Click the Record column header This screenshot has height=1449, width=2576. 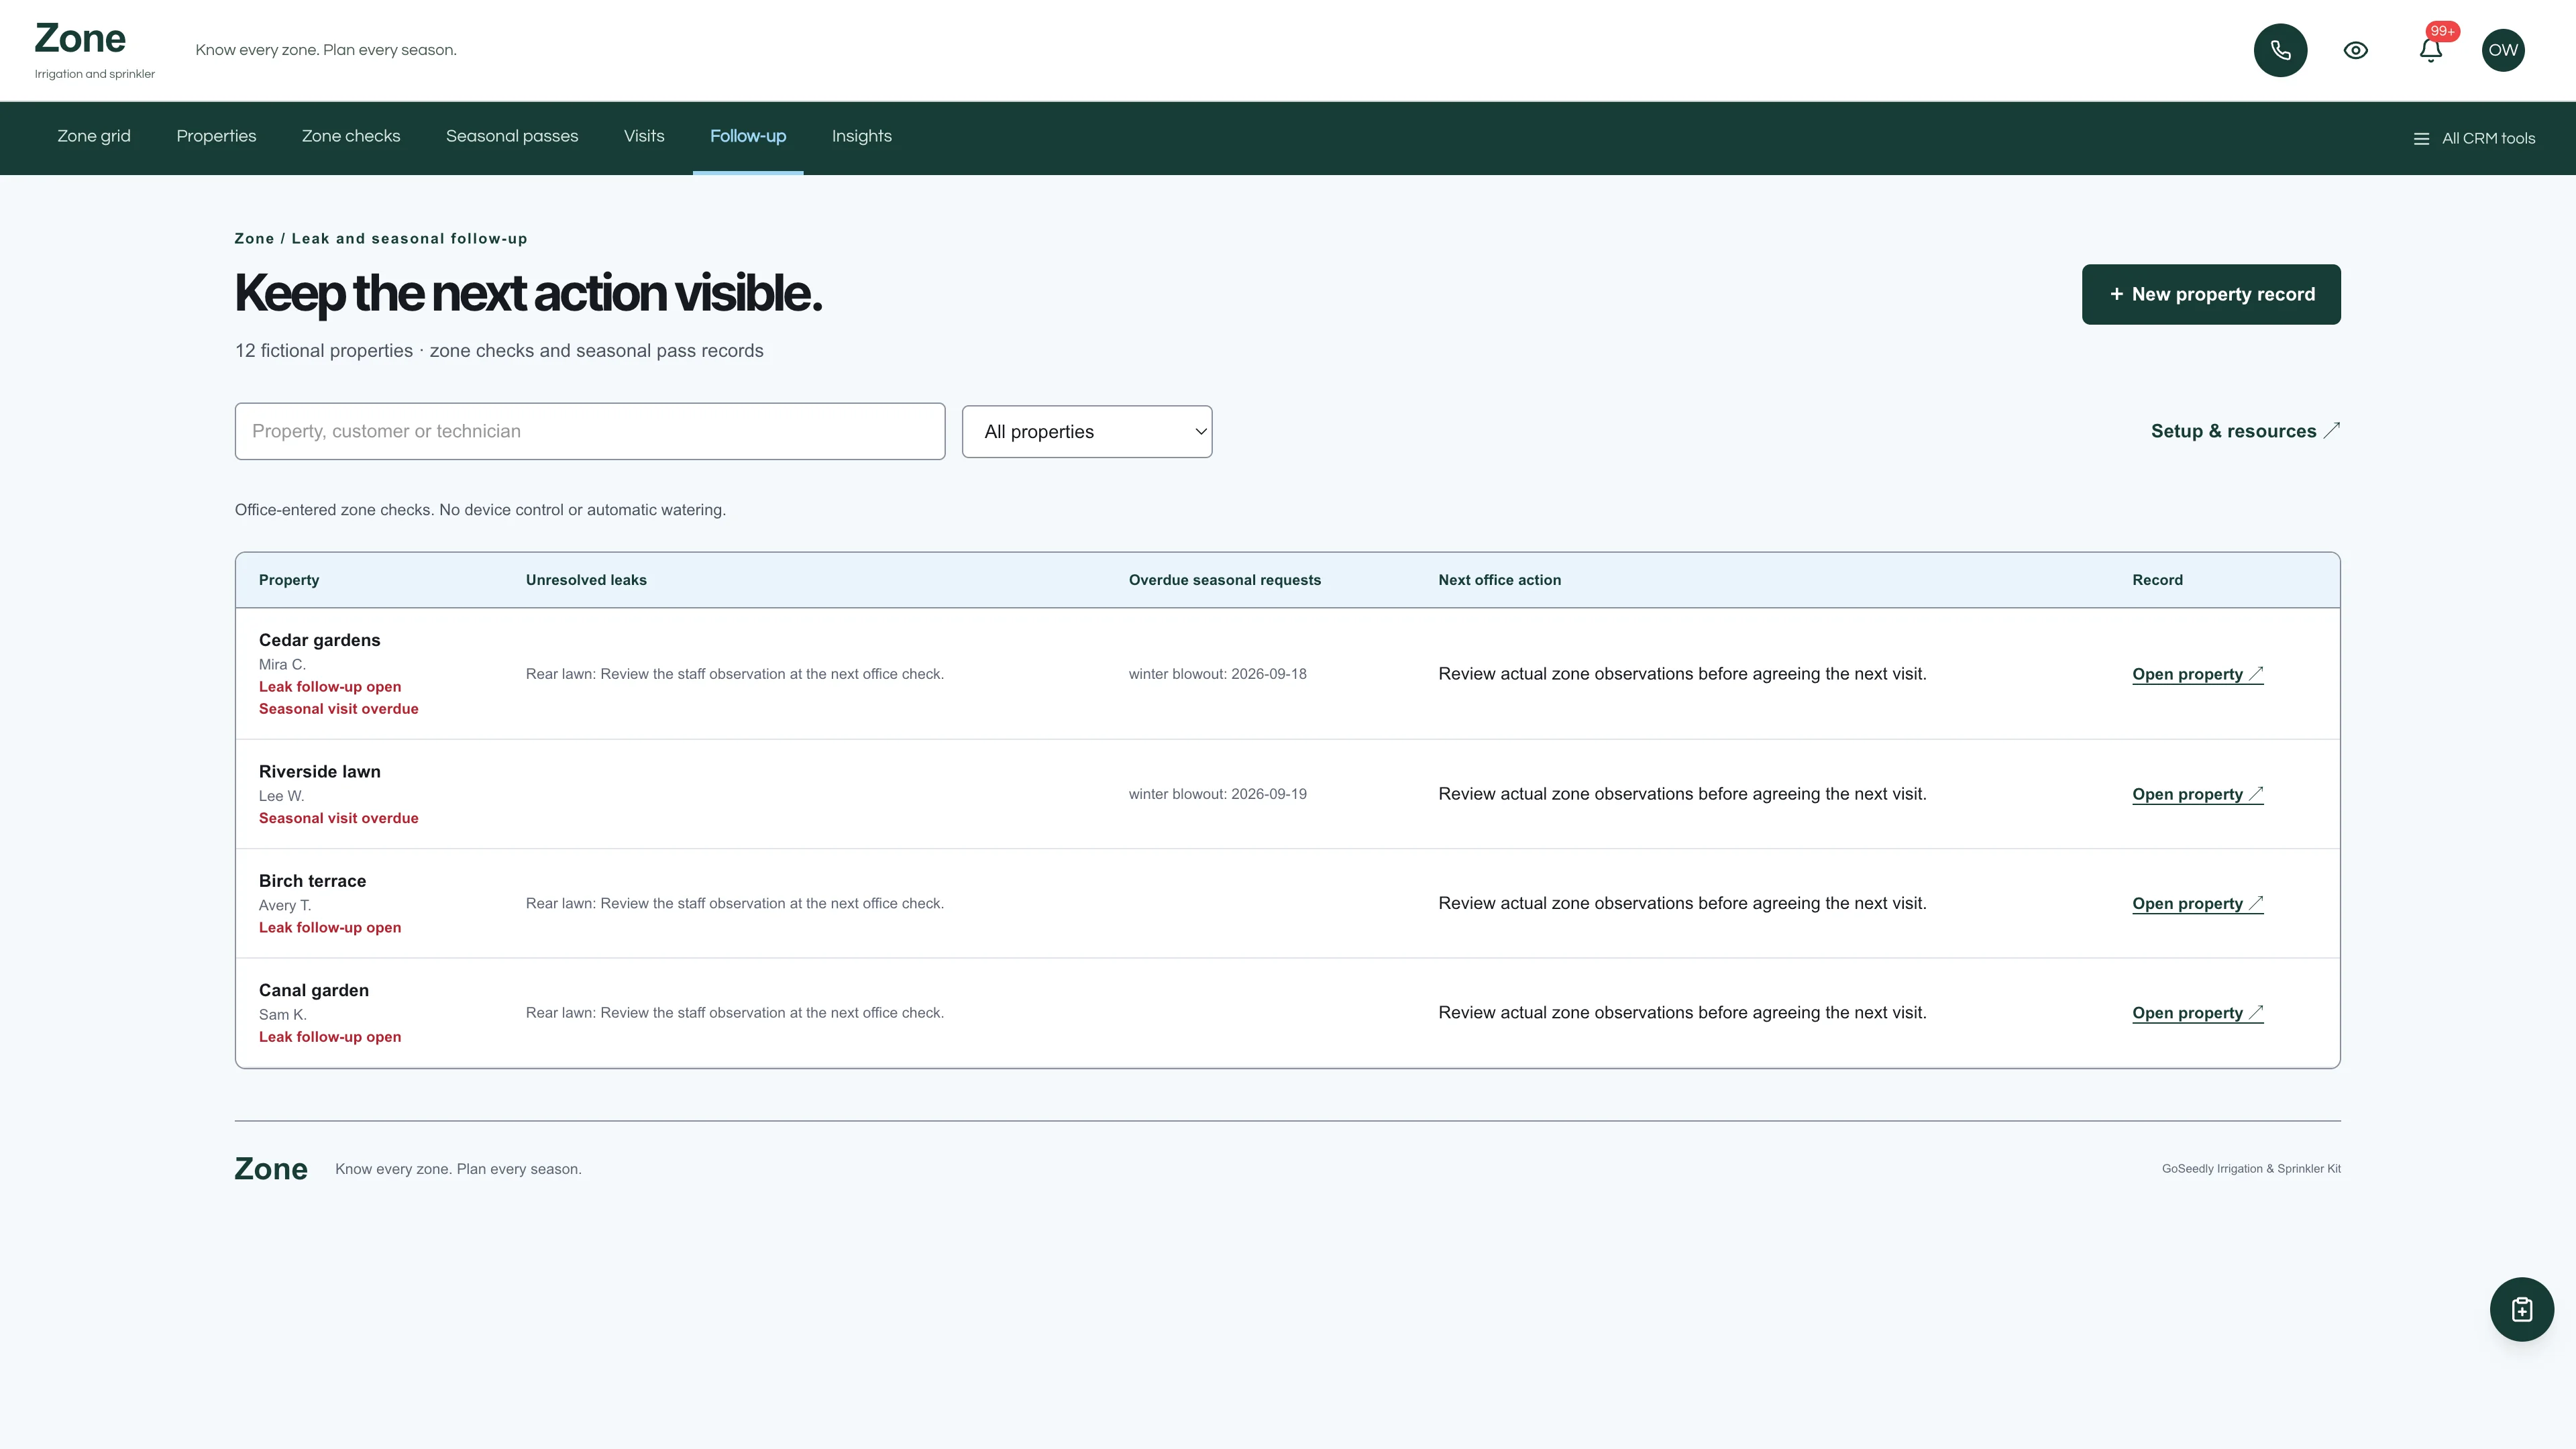pyautogui.click(x=2157, y=580)
